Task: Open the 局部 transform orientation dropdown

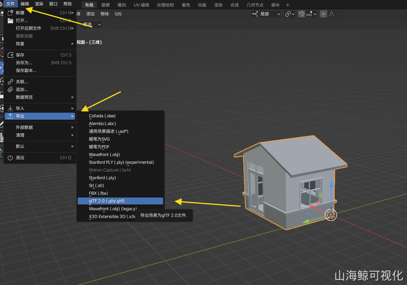Action: tap(266, 14)
